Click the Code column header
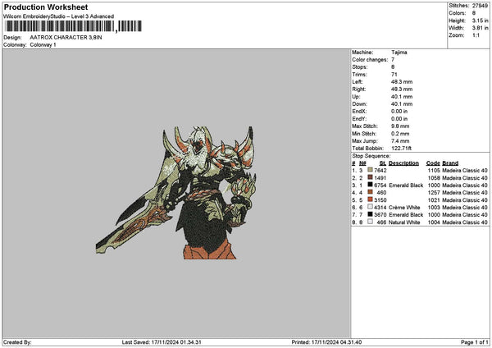 click(433, 163)
